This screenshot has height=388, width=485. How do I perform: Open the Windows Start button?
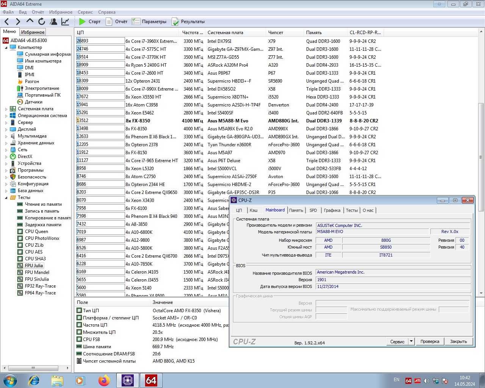9,380
